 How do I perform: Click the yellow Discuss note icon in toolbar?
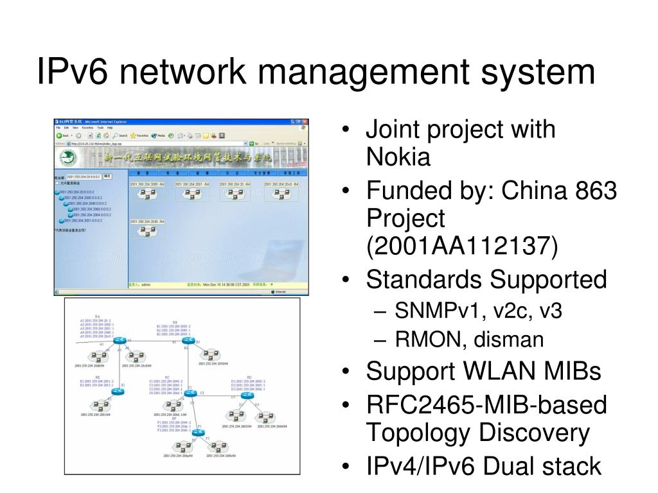click(x=206, y=135)
